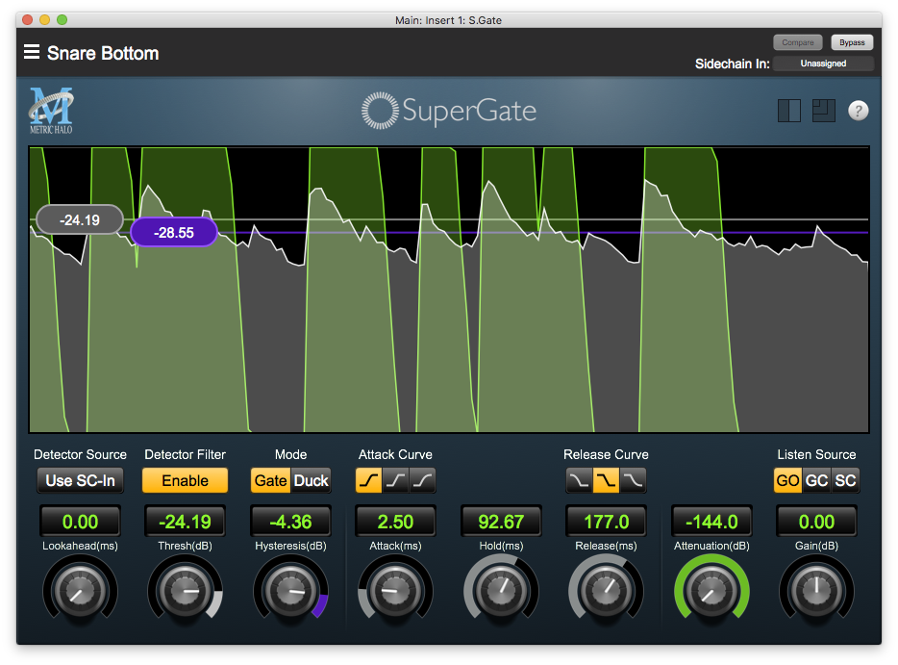Click the Attenuation value field -144.0
Viewport: 898px width, 665px height.
pyautogui.click(x=711, y=522)
